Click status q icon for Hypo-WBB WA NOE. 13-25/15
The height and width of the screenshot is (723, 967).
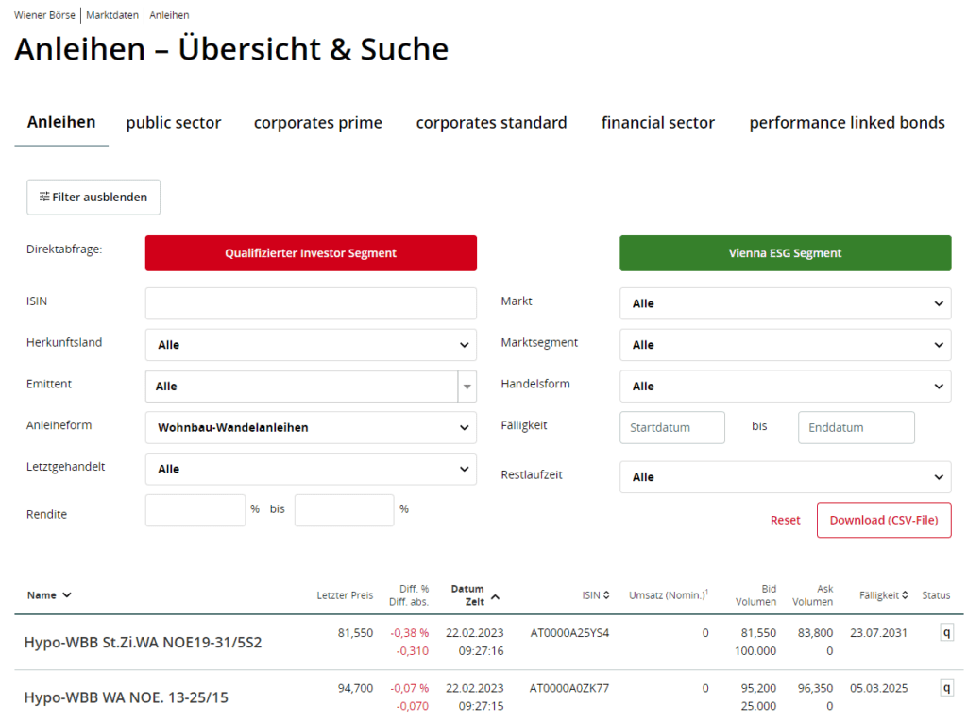coord(946,688)
